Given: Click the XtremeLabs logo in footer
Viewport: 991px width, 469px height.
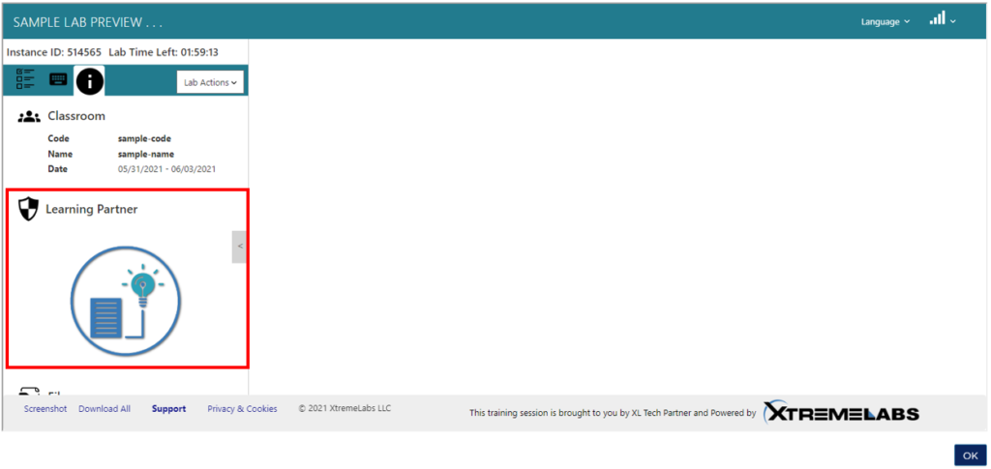Looking at the screenshot, I should point(841,413).
